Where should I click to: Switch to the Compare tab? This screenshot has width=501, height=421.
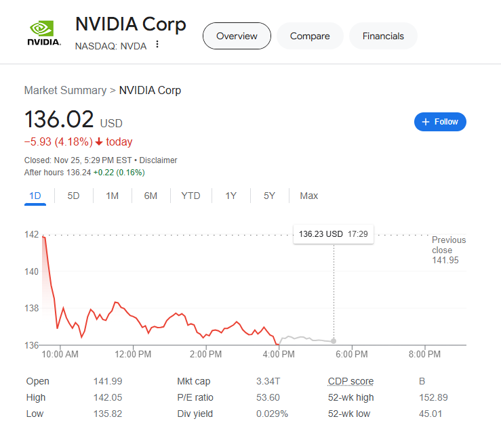[310, 36]
